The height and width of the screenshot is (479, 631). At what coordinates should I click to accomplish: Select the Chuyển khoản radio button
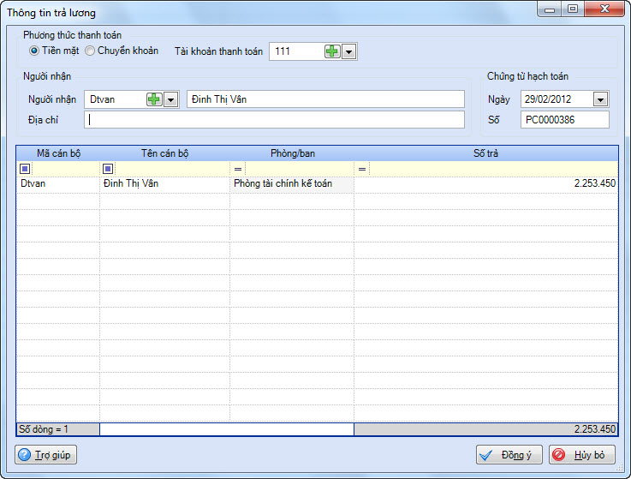coord(90,51)
